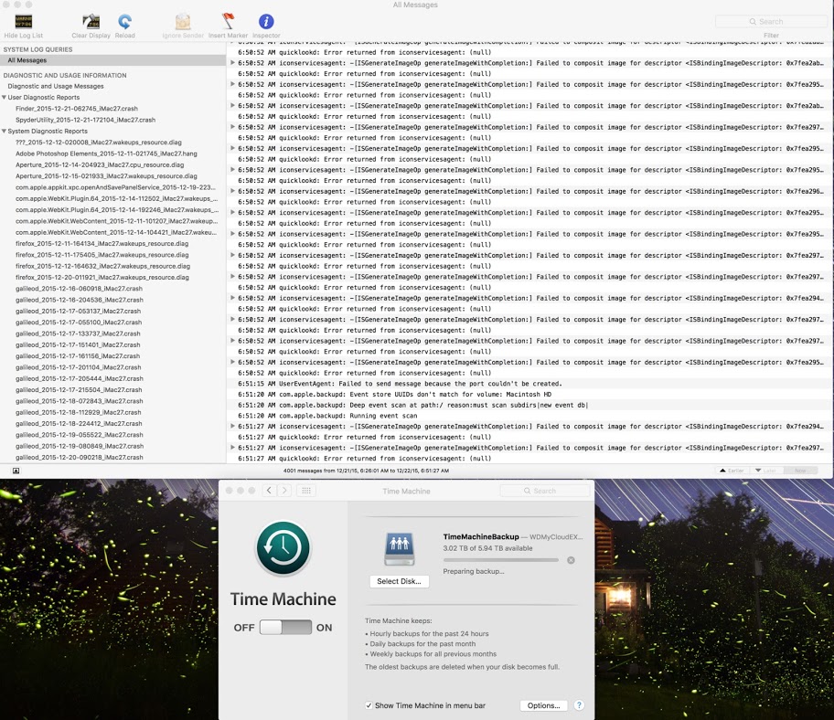Go forward in Time Machine preferences
The width and height of the screenshot is (834, 720).
284,491
